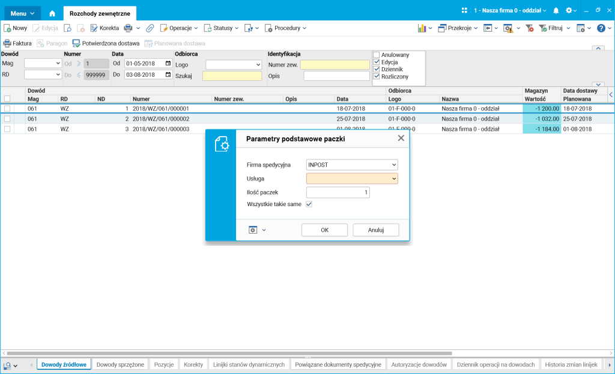Click Potwierdzona dostawa button
The height and width of the screenshot is (374, 615).
click(x=106, y=43)
